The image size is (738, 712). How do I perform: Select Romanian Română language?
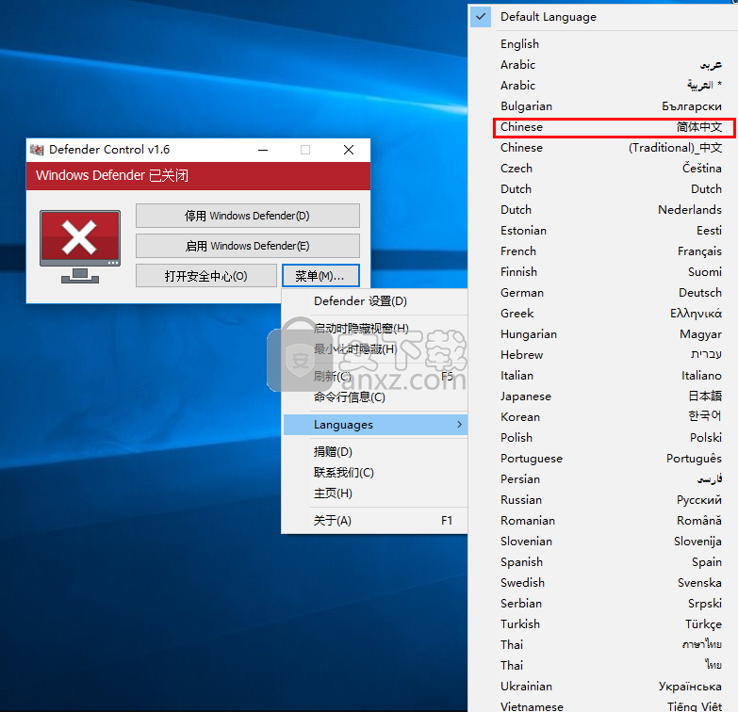click(x=604, y=521)
